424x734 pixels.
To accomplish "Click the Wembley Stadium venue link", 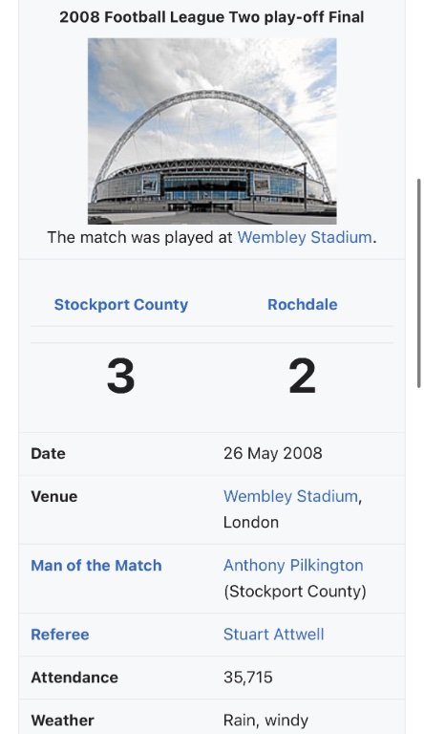I will coord(290,496).
